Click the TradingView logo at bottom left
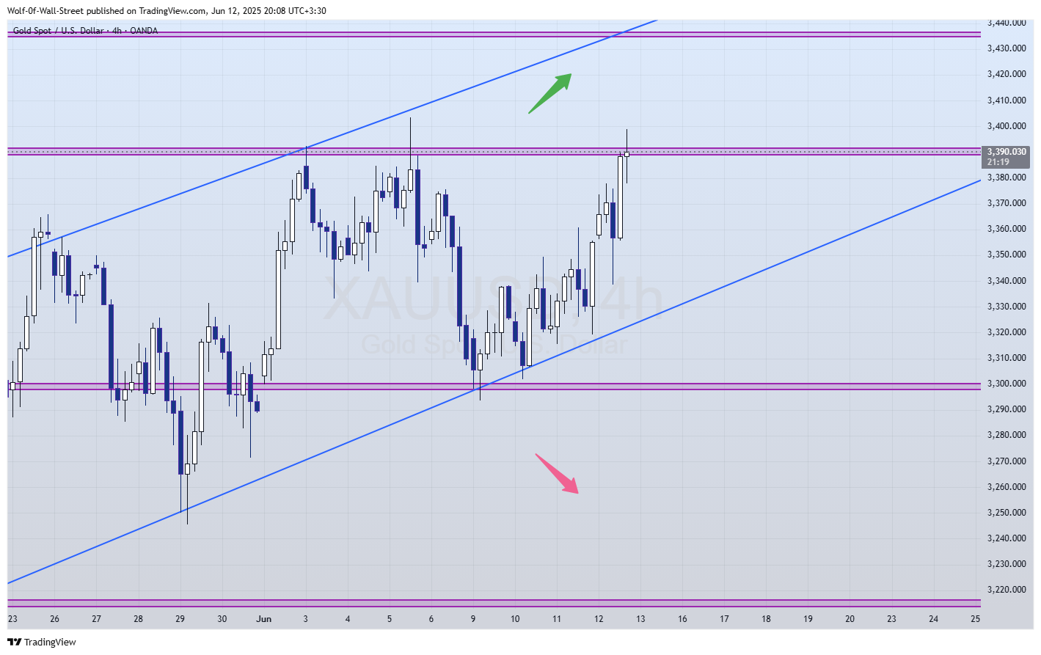 (42, 642)
